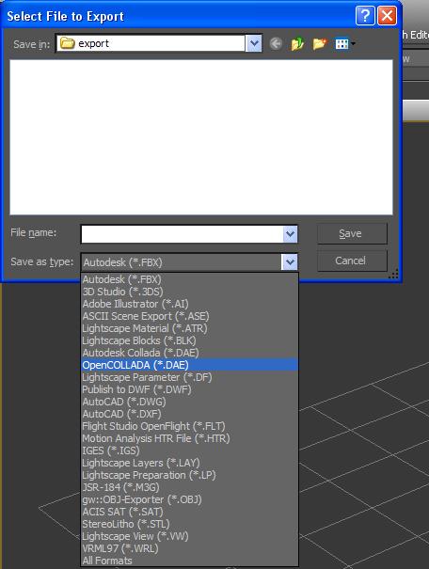429x569 pixels.
Task: Choose OpenCOLLADA (*.DAE) format
Action: tap(189, 365)
